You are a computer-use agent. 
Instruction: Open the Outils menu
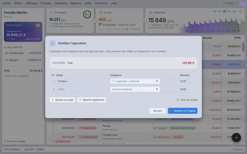point(88,3)
